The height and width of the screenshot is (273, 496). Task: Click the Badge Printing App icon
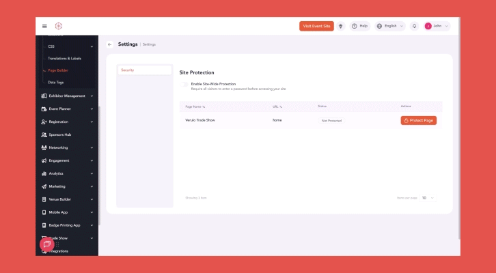pos(44,226)
